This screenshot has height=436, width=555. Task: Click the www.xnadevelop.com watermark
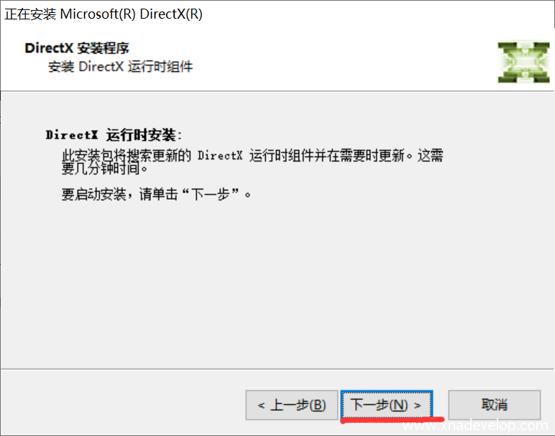click(x=475, y=425)
